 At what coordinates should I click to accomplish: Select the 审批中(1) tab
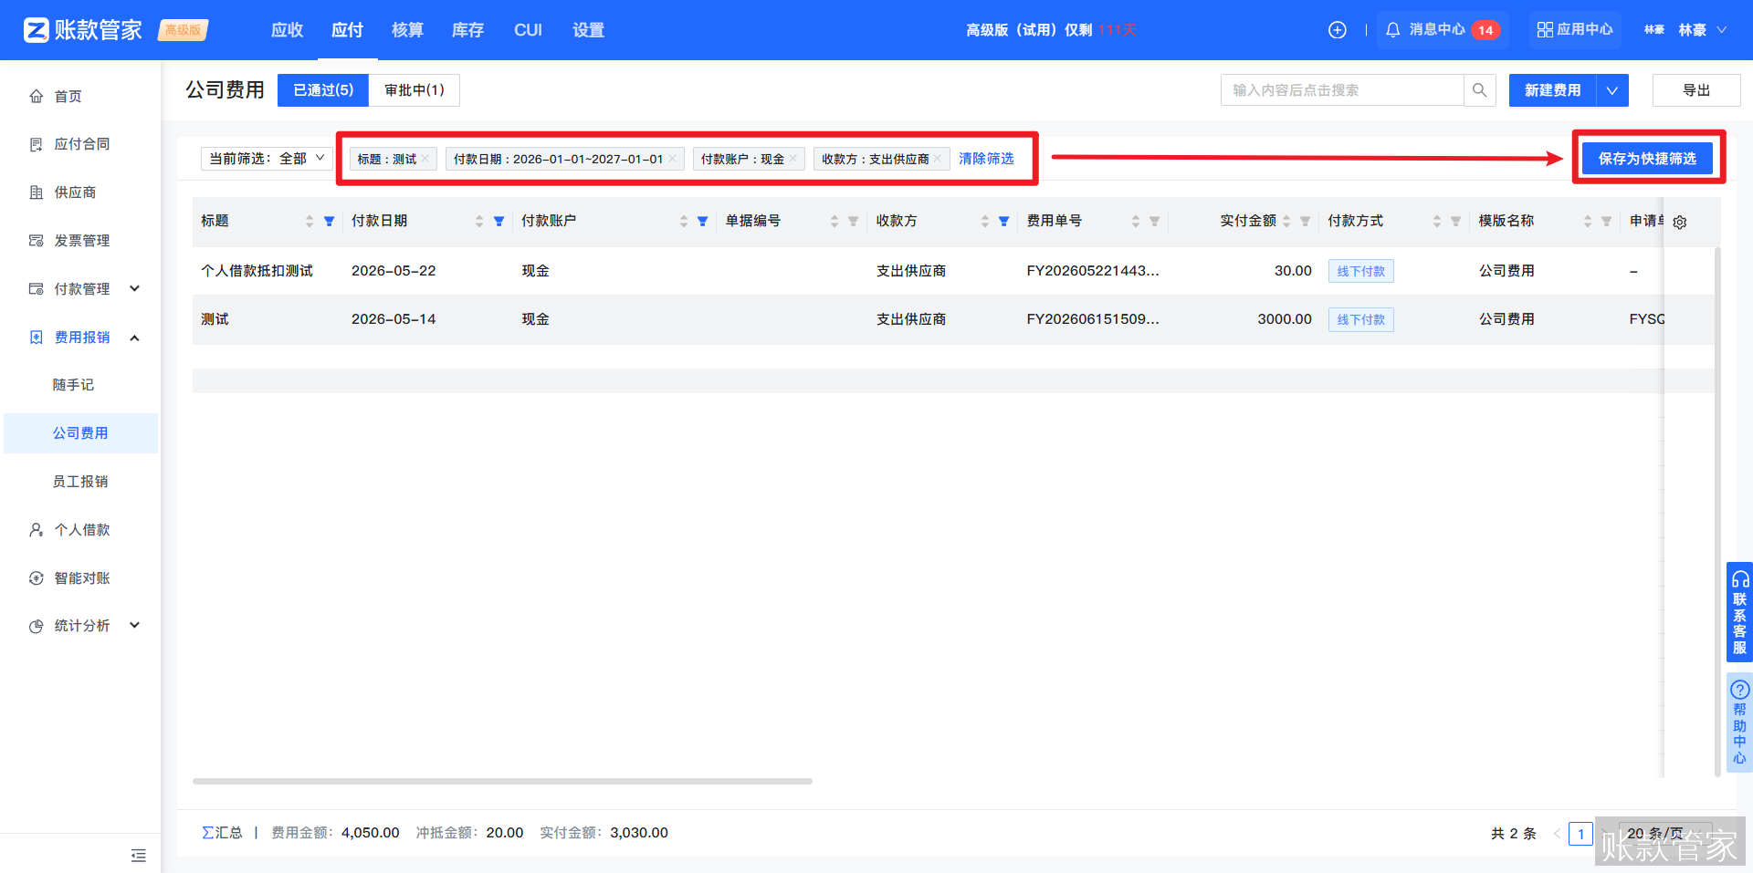pos(415,90)
